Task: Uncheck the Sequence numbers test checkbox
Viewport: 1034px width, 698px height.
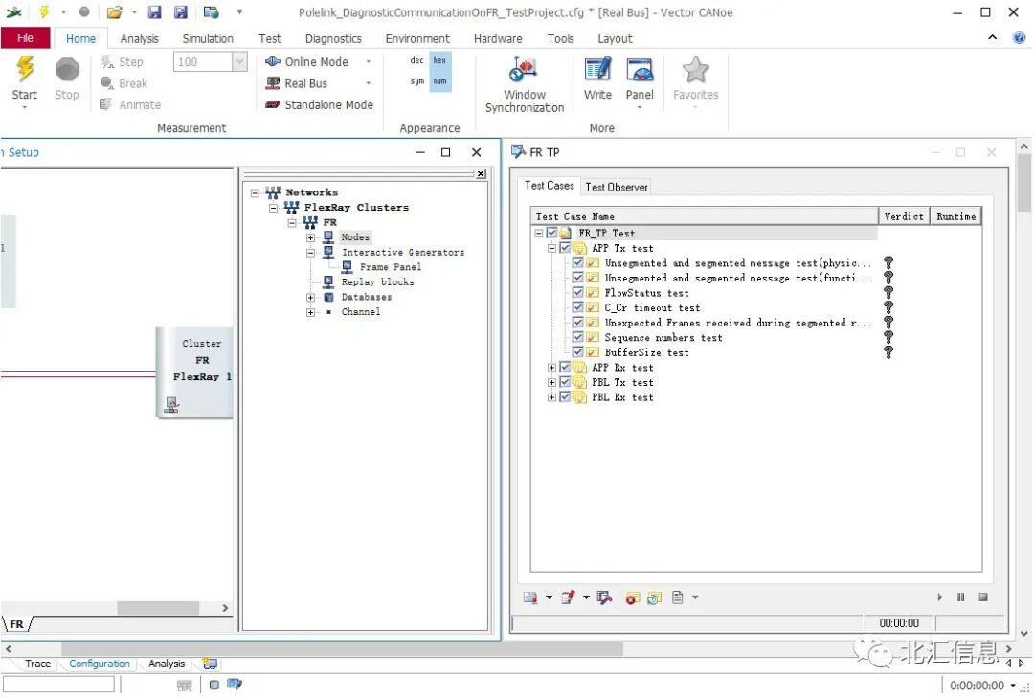Action: pyautogui.click(x=578, y=337)
